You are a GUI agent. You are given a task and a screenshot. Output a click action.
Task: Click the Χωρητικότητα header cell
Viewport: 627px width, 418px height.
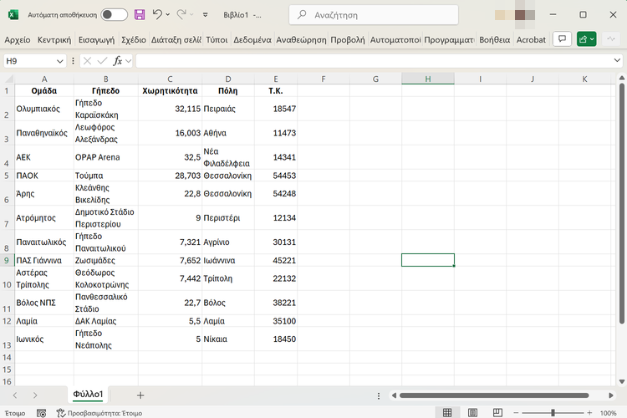(170, 91)
